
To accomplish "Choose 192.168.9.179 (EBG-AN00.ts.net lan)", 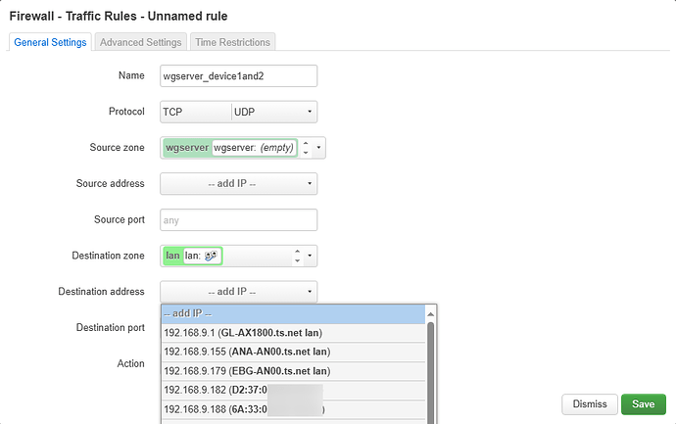I will point(293,371).
